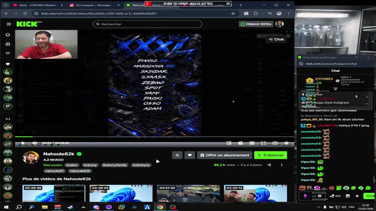Open the Kick hamburger sidebar menu
The image size is (376, 211).
[9, 24]
